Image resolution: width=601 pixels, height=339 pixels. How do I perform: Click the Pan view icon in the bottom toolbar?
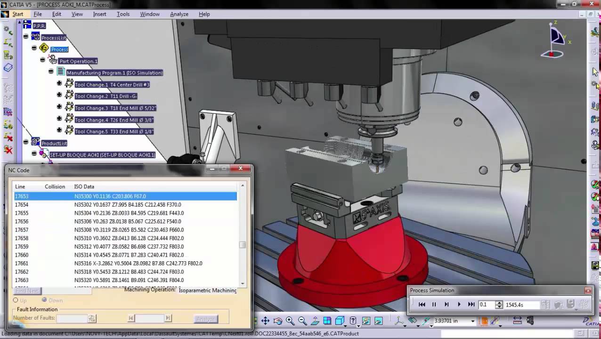(x=265, y=321)
